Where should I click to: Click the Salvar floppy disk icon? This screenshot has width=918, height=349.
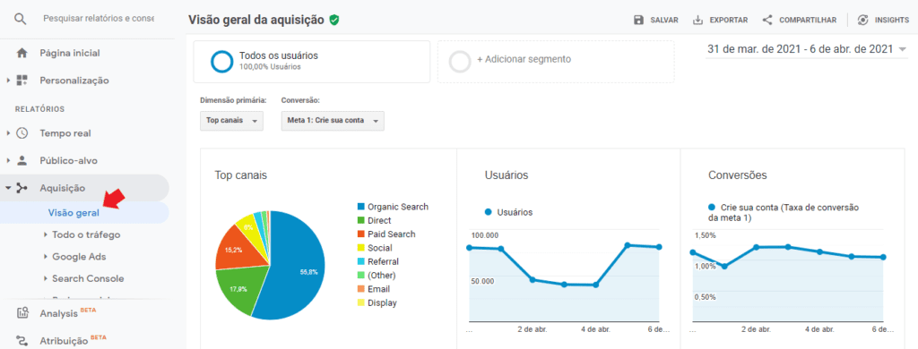click(x=639, y=20)
